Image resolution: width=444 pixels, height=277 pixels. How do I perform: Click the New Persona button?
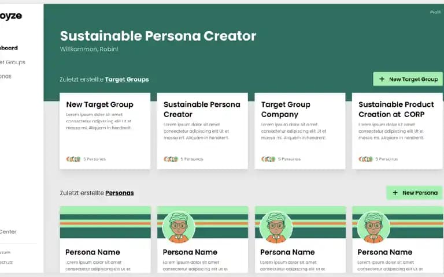click(x=415, y=193)
